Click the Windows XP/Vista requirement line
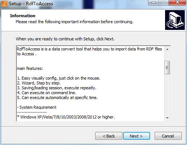 [x=66, y=117]
